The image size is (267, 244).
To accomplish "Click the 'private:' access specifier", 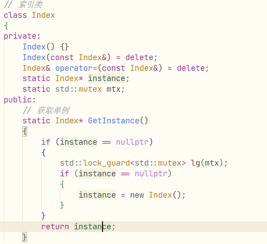I will (22, 36).
